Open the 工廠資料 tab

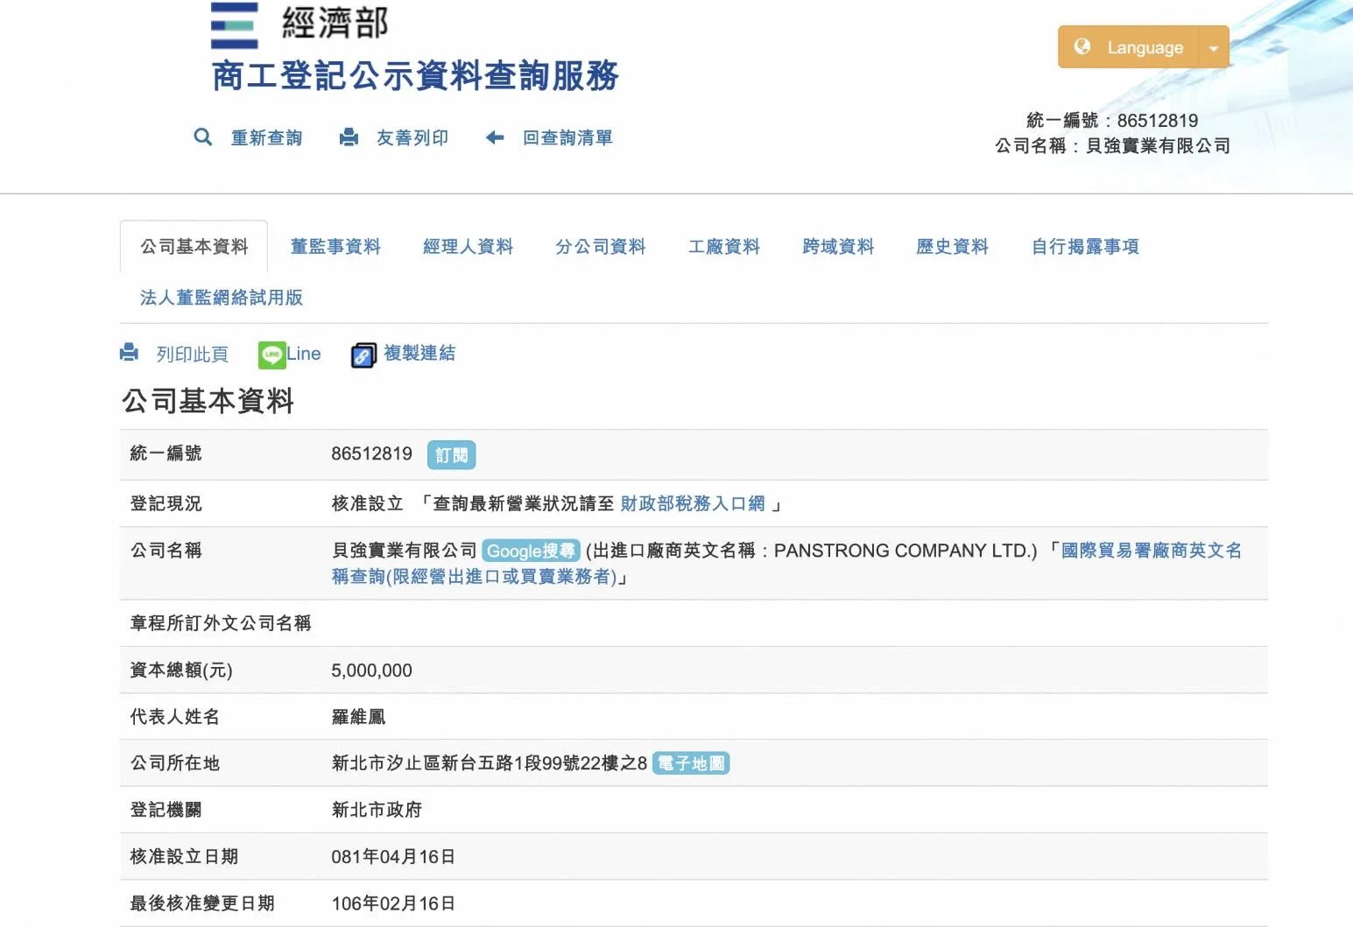(x=723, y=247)
